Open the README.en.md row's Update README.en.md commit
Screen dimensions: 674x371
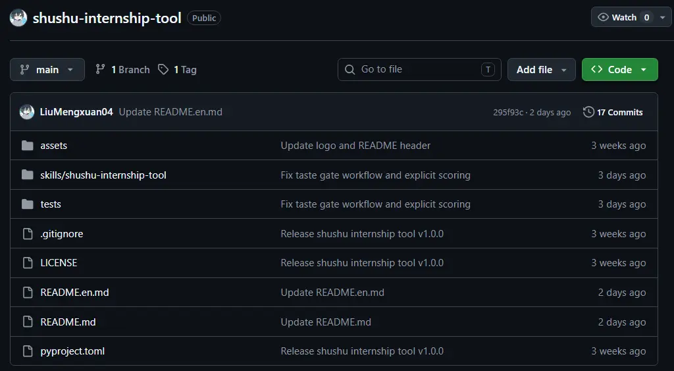[332, 292]
